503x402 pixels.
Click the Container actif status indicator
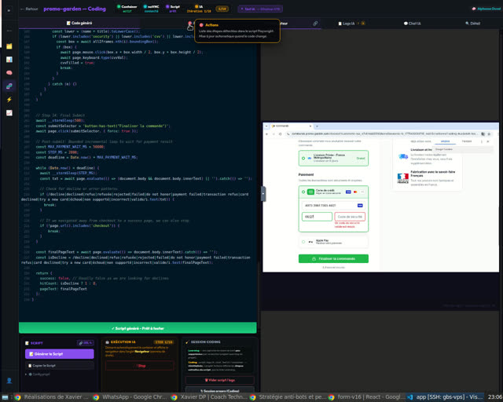pos(127,9)
